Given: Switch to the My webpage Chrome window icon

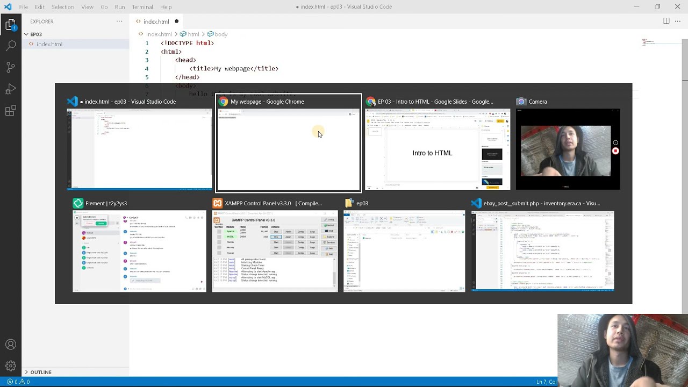Looking at the screenshot, I should [223, 102].
